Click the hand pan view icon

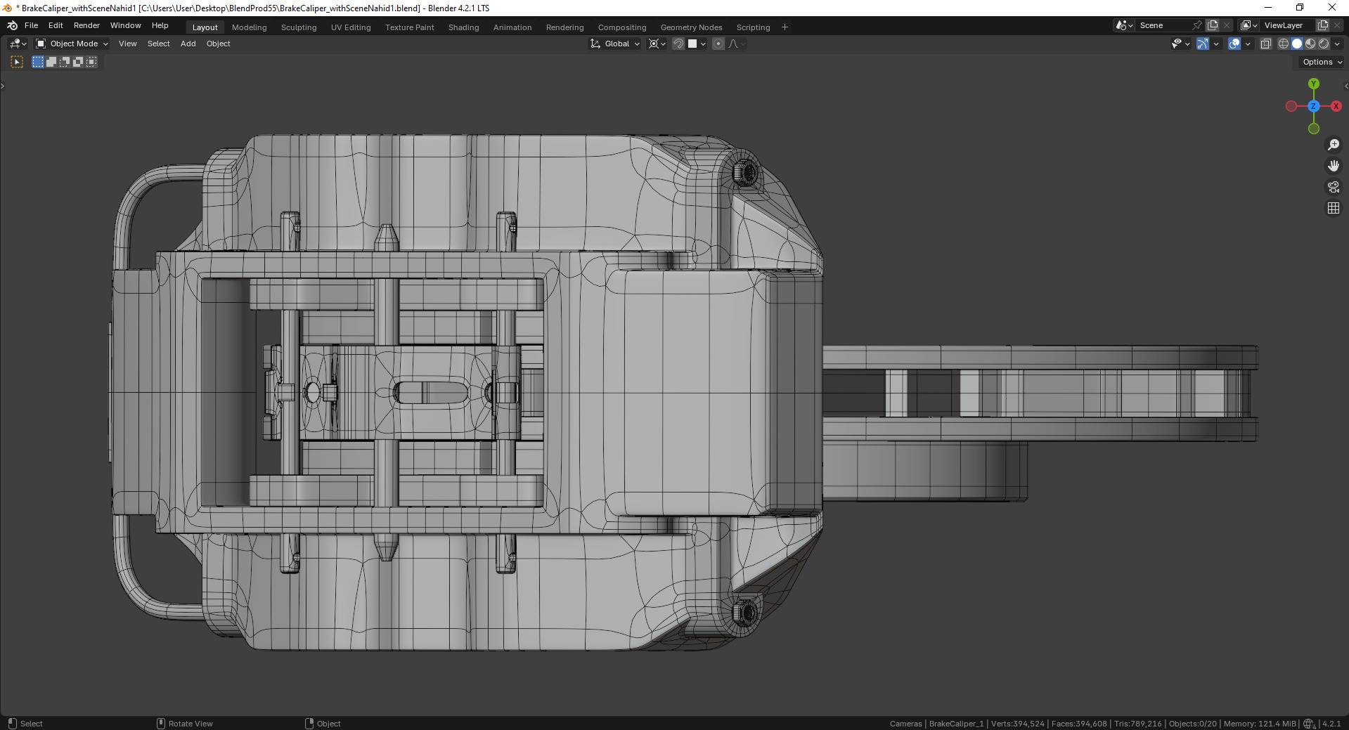pos(1333,166)
